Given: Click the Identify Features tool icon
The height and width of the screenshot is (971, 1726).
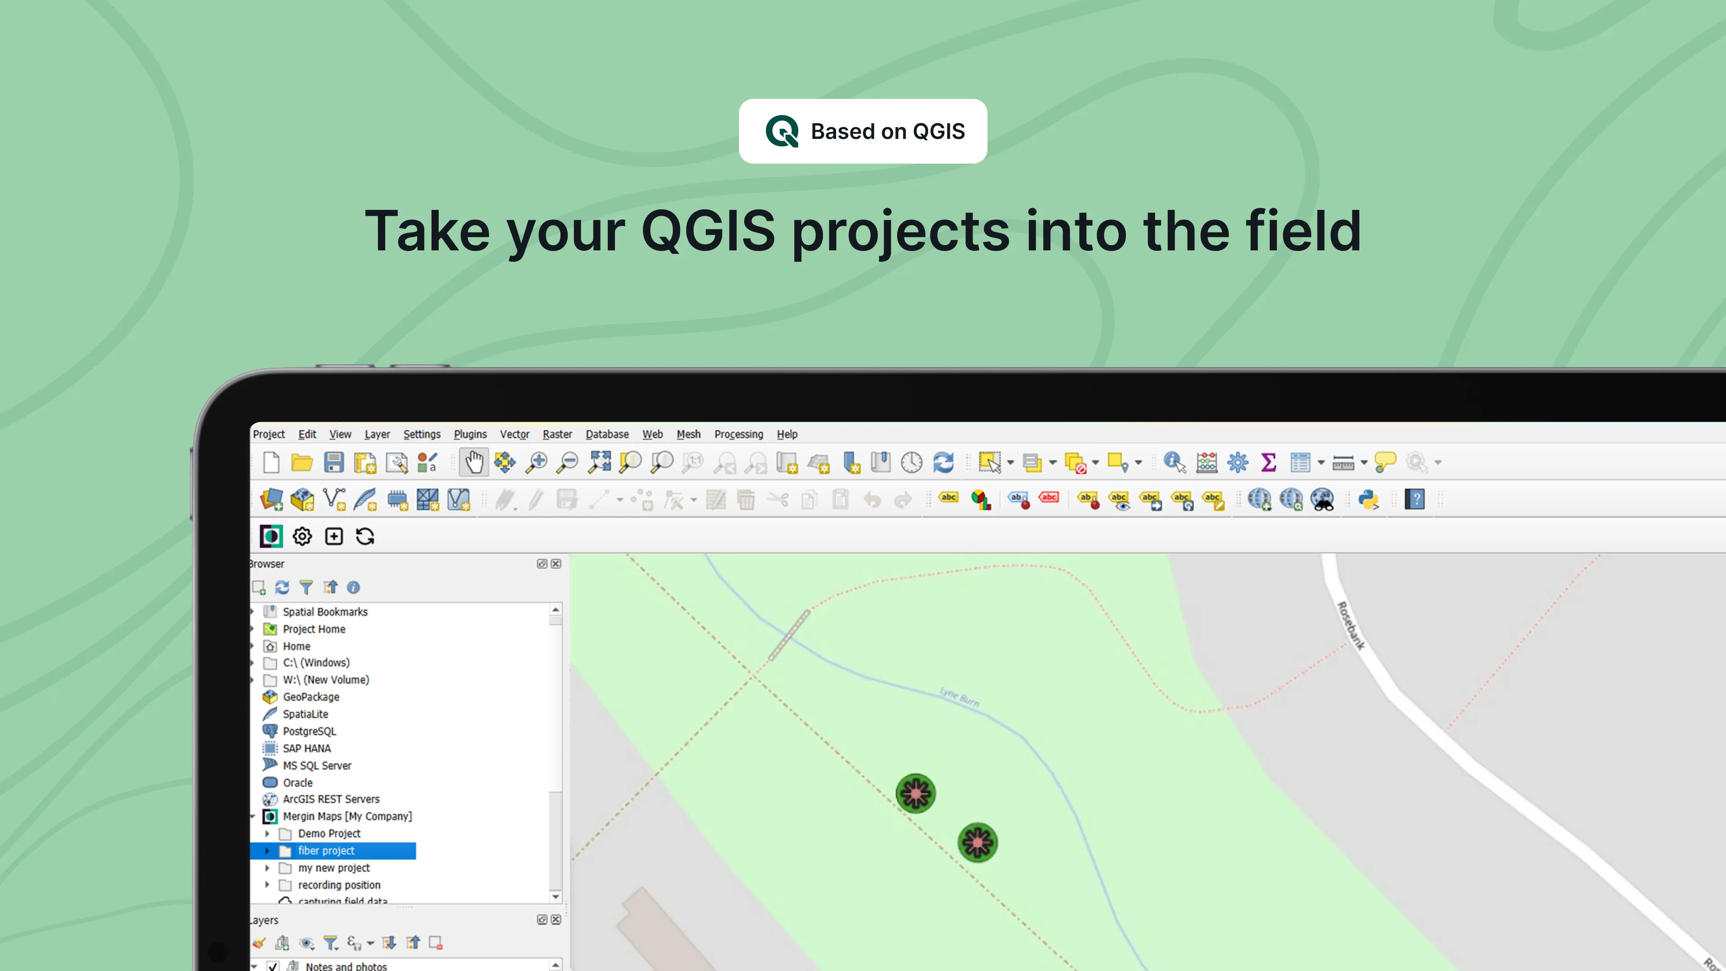Looking at the screenshot, I should [x=1174, y=463].
